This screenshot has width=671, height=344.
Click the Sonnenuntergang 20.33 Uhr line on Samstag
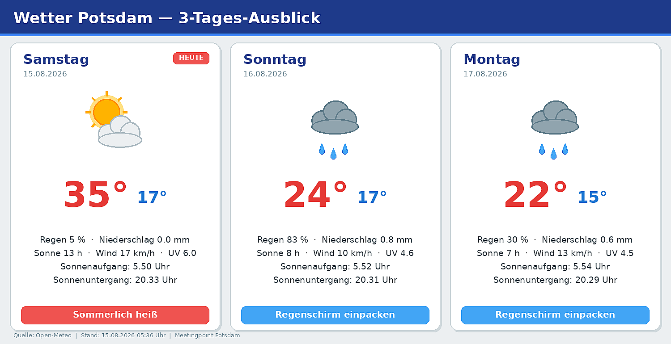point(115,280)
